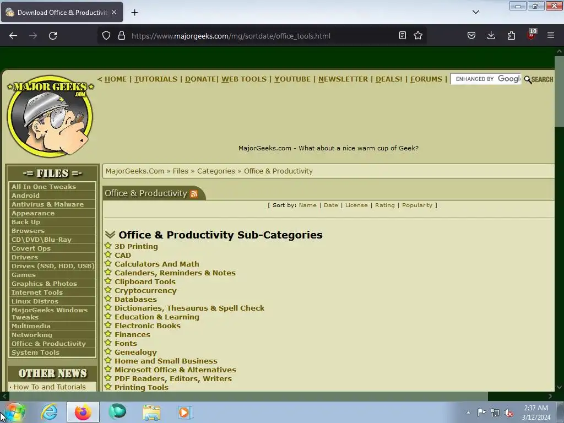564x423 pixels.
Task: Click the padlock site security icon
Action: (122, 36)
